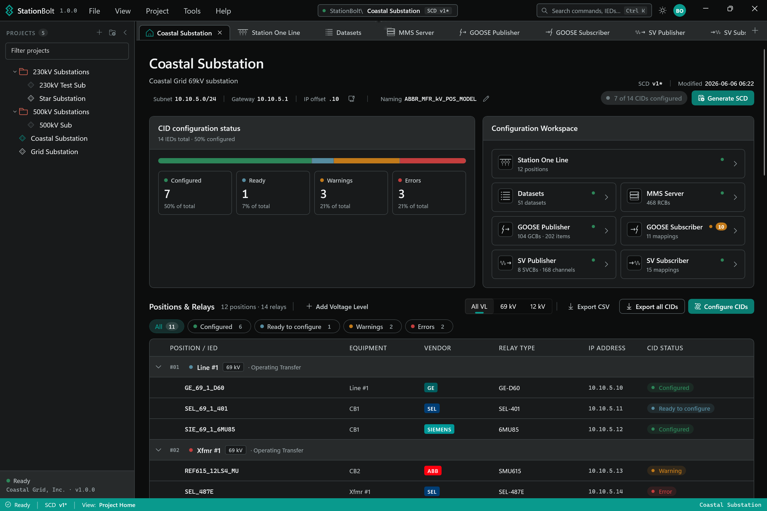Filter table by Errors status
This screenshot has width=767, height=511.
point(429,327)
